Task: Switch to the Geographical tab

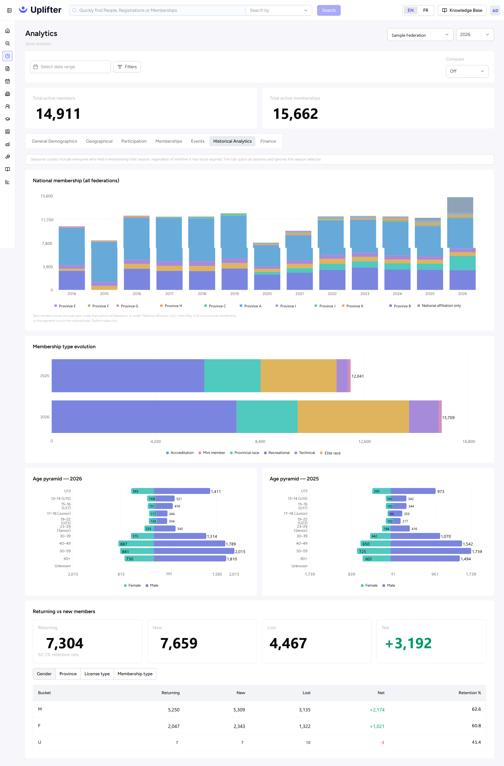Action: coord(99,141)
